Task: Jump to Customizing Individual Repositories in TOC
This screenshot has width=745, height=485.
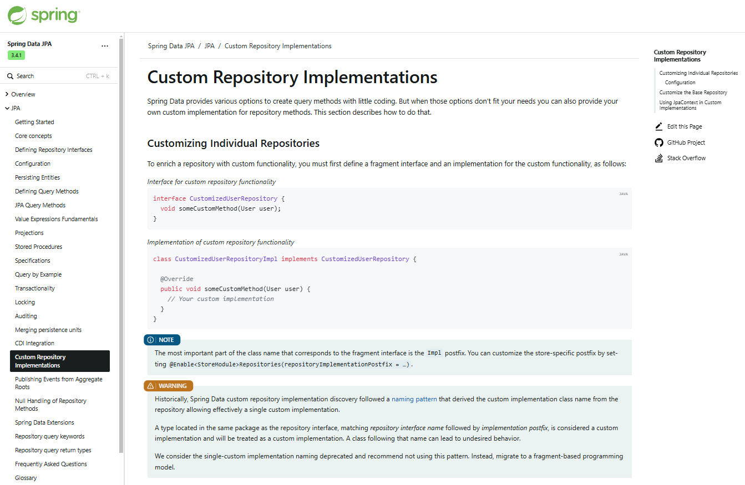Action: 698,73
